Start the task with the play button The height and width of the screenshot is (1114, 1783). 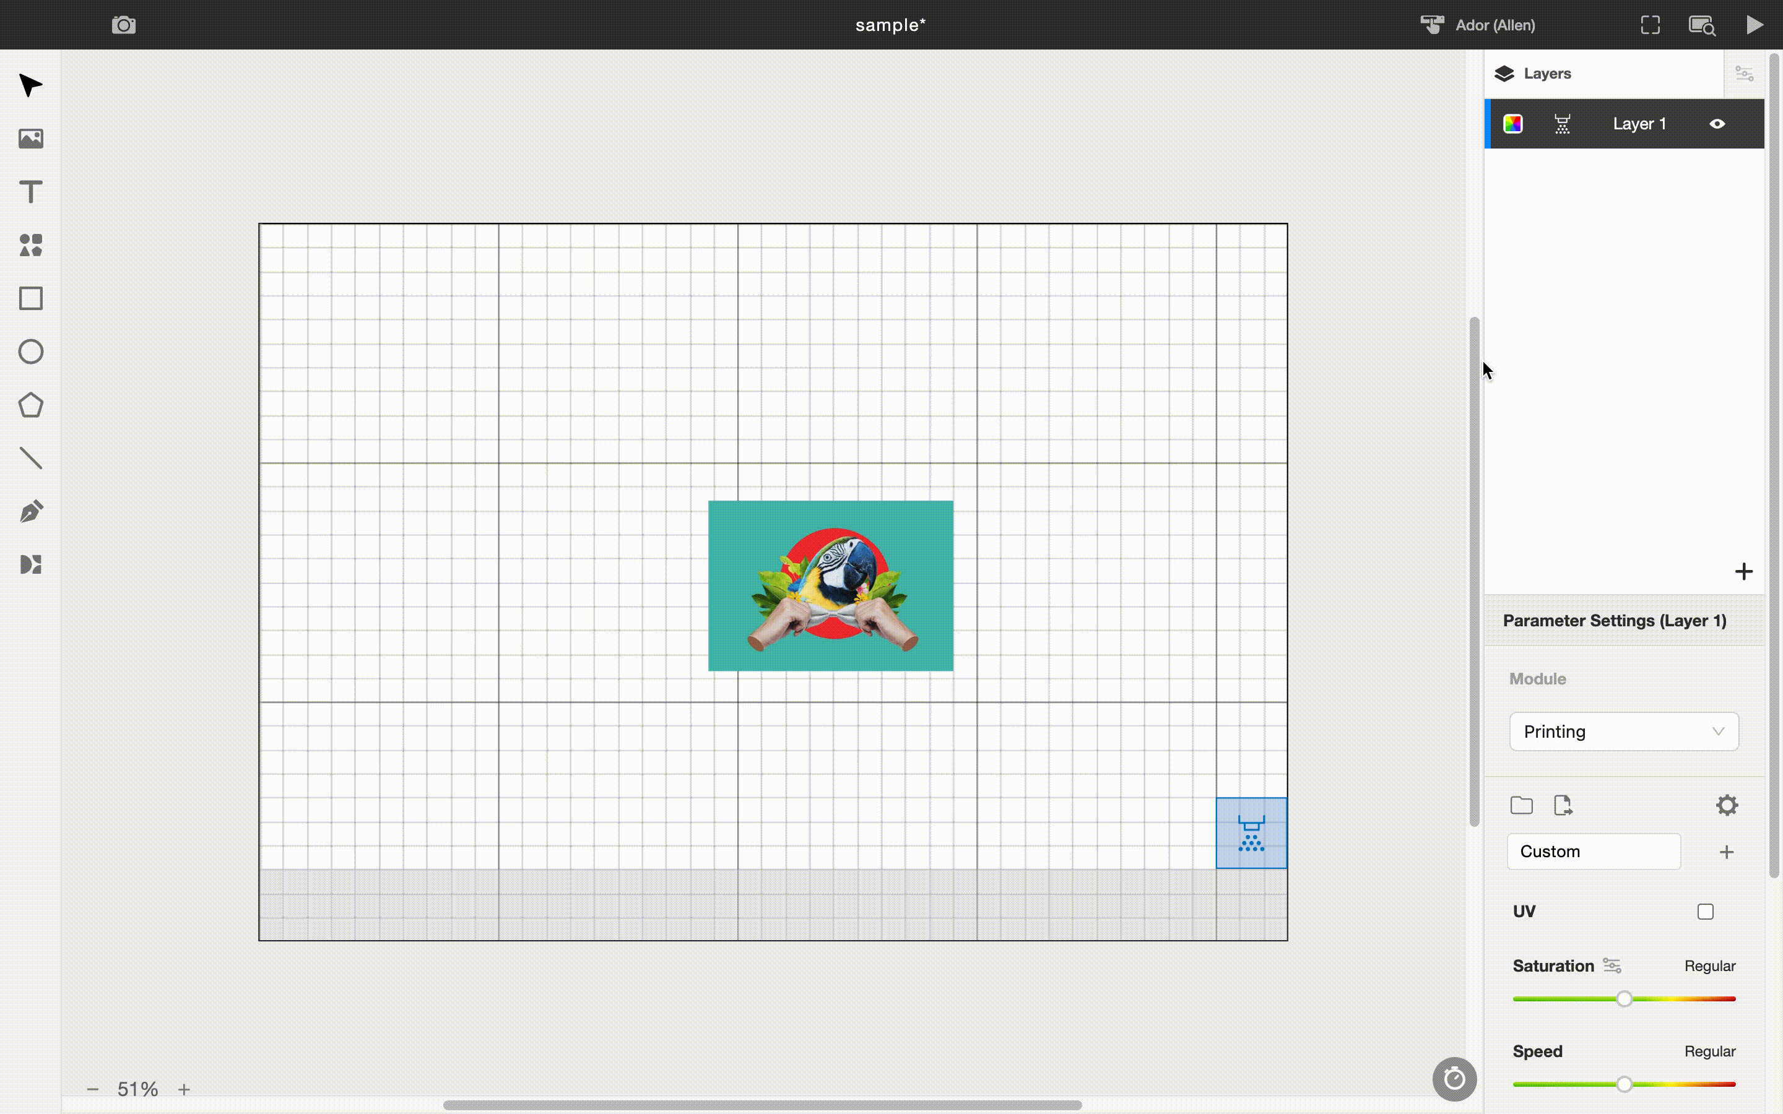click(x=1755, y=25)
